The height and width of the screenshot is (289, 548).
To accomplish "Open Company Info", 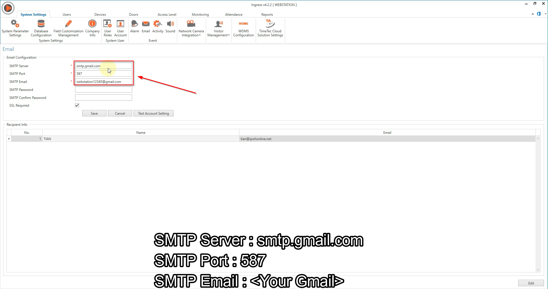I will pos(92,28).
